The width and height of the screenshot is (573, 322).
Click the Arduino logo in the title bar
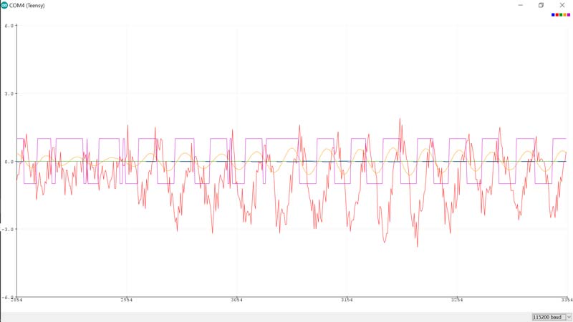click(4, 5)
